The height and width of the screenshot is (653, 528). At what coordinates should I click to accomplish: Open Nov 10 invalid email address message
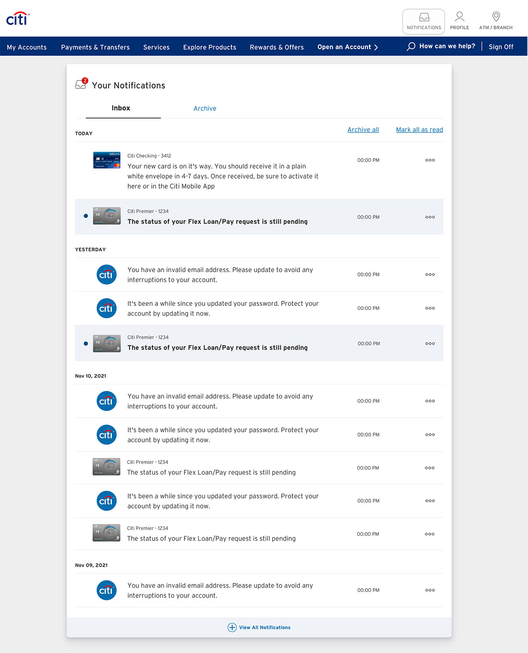tap(220, 401)
